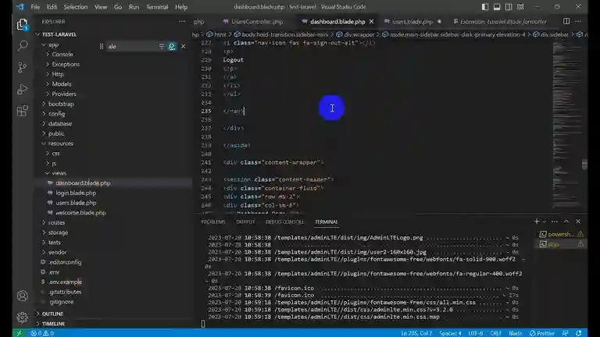Open the File menu
The image size is (600, 337).
35,7
